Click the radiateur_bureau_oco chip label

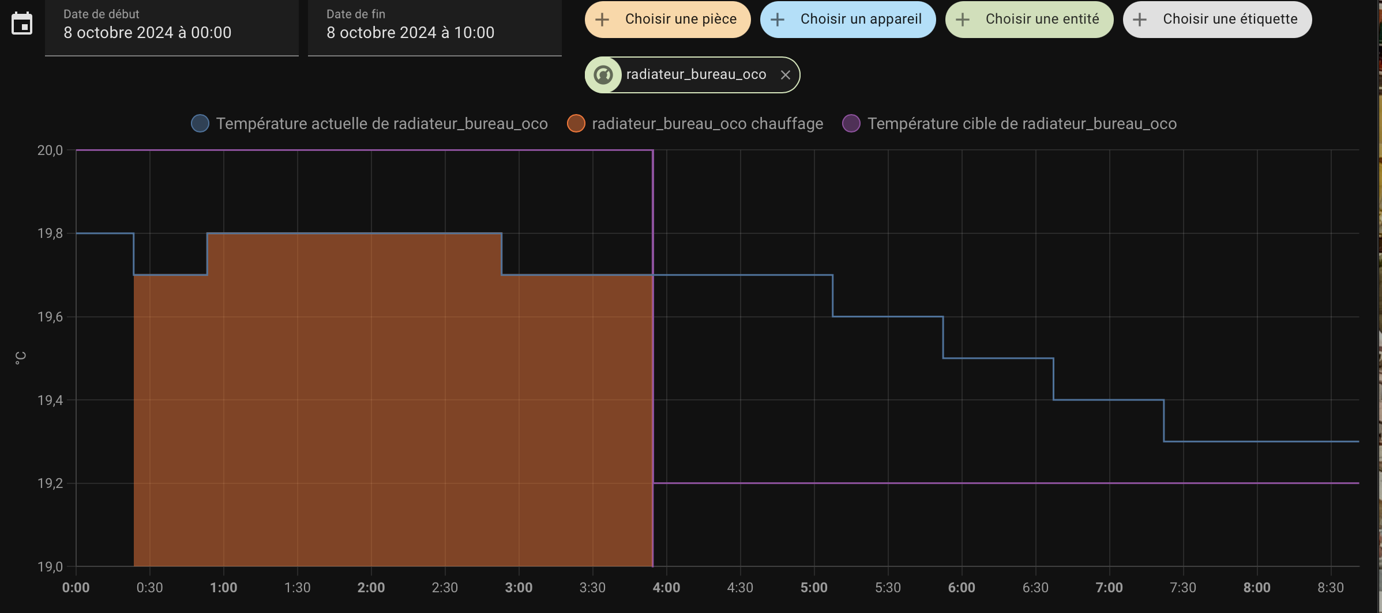pyautogui.click(x=696, y=75)
